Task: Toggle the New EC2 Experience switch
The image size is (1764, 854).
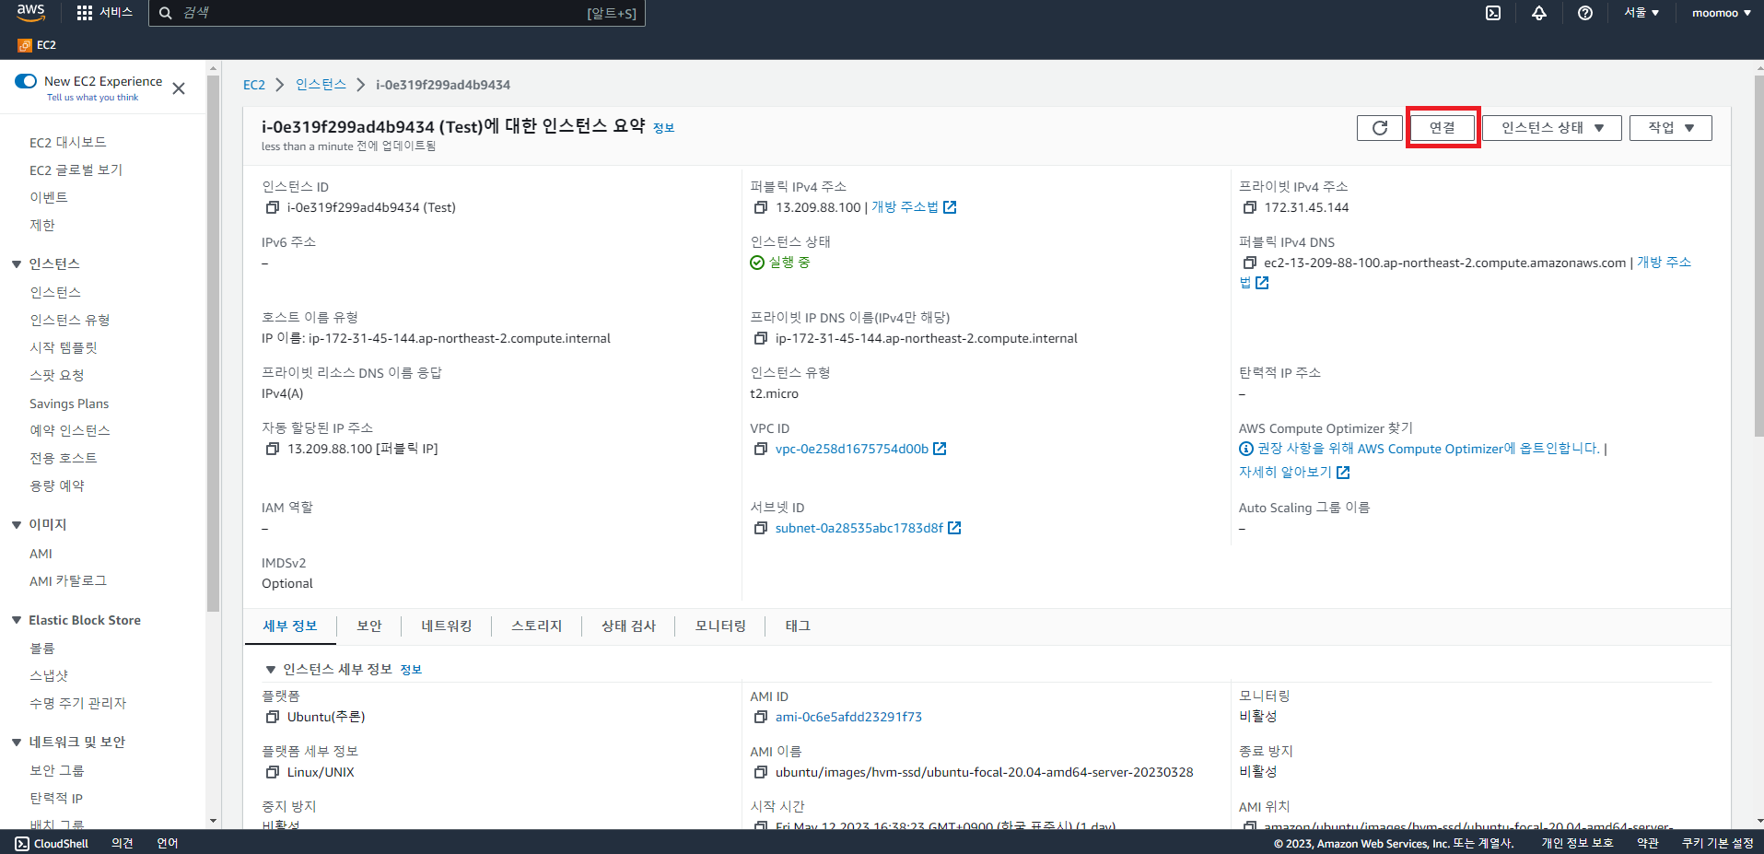Action: click(26, 81)
